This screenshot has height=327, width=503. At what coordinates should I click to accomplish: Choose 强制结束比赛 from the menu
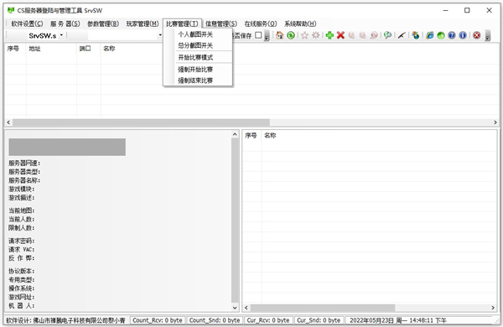click(198, 80)
